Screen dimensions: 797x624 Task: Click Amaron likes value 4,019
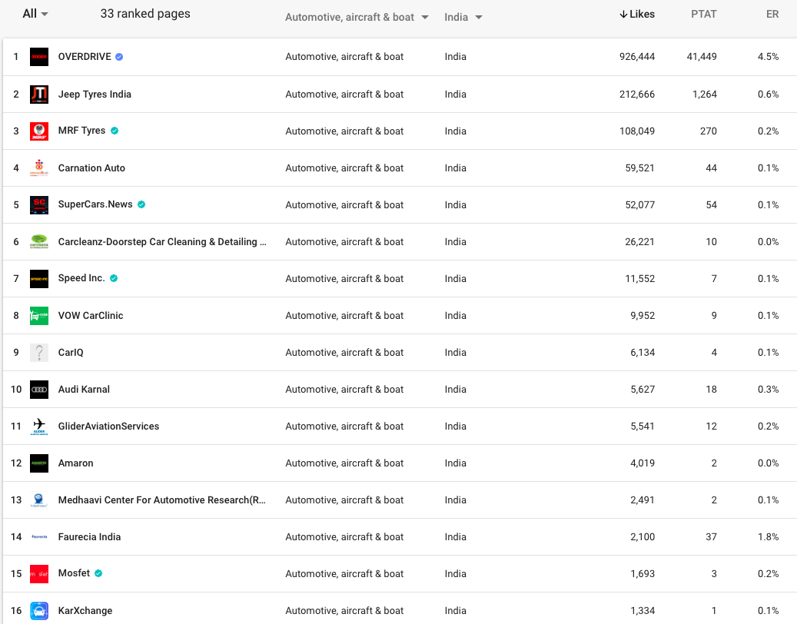click(x=643, y=463)
